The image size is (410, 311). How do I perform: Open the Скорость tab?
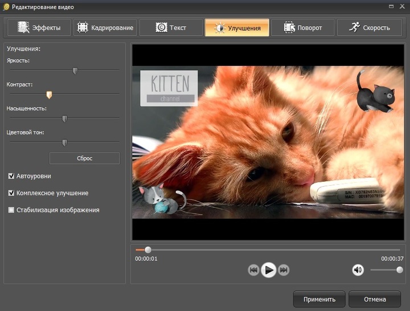tap(369, 27)
